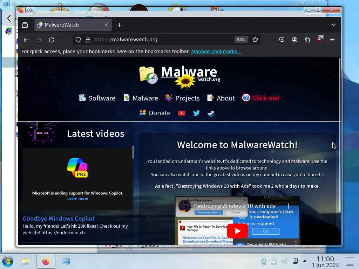Open the Extensions puzzle icon
Screen dimensions: 359x269
[307, 40]
